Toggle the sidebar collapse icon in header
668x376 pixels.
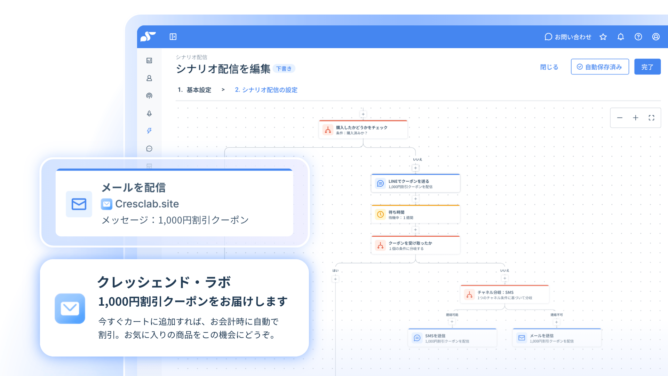click(173, 37)
